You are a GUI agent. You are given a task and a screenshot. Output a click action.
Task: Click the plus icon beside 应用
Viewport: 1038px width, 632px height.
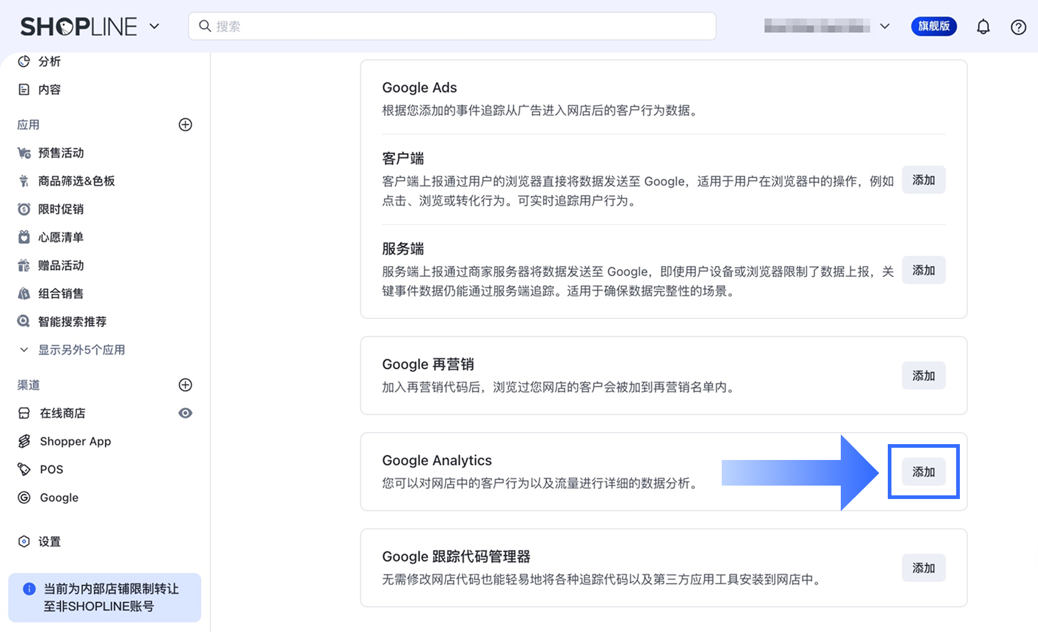tap(185, 124)
